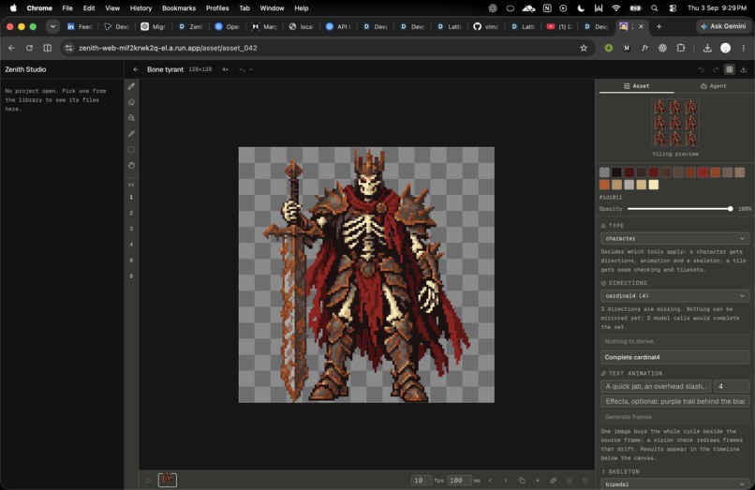The height and width of the screenshot is (490, 755).
Task: Add a new frame with the plus icon
Action: tap(538, 481)
